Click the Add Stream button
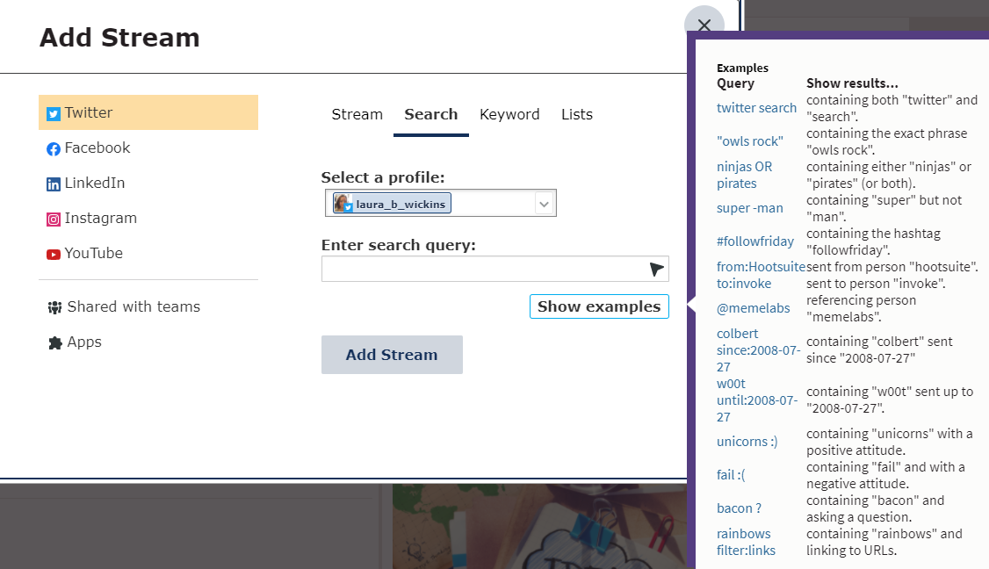 click(x=392, y=355)
